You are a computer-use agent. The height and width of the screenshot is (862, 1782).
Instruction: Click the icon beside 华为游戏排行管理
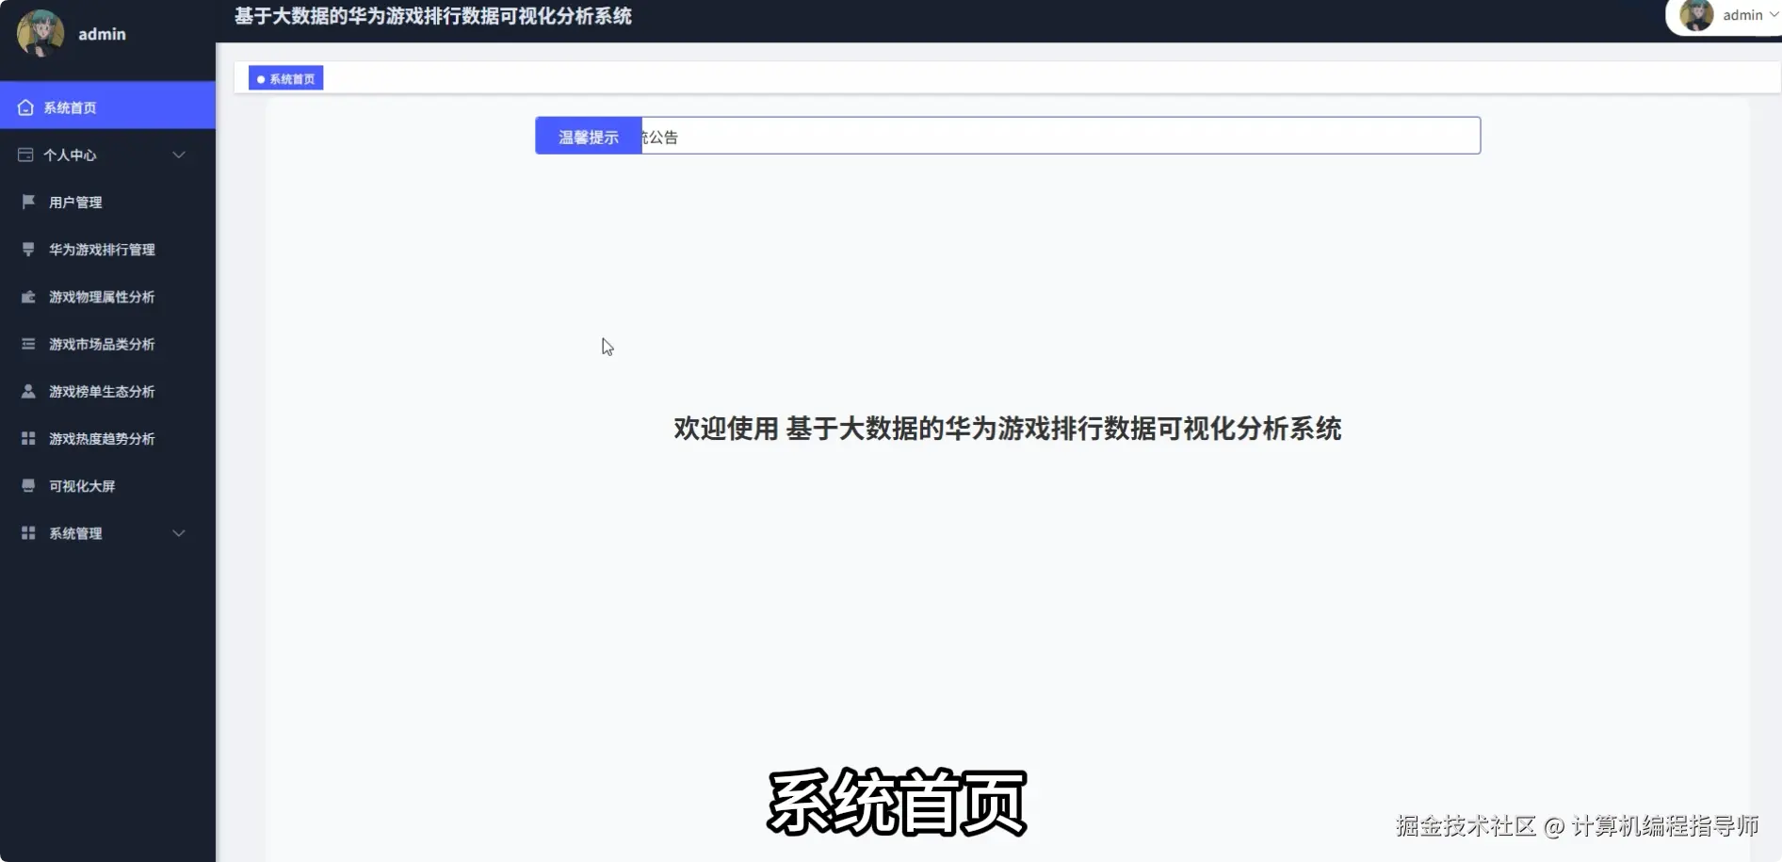pos(28,249)
